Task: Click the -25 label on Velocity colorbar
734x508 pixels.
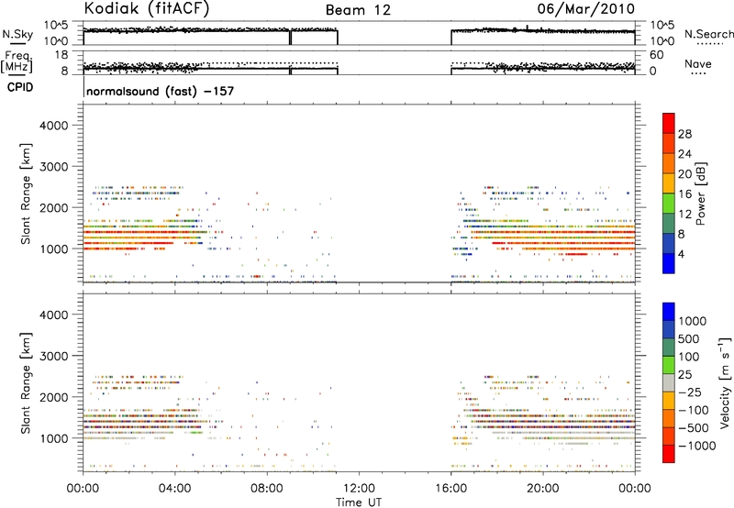Action: 690,392
